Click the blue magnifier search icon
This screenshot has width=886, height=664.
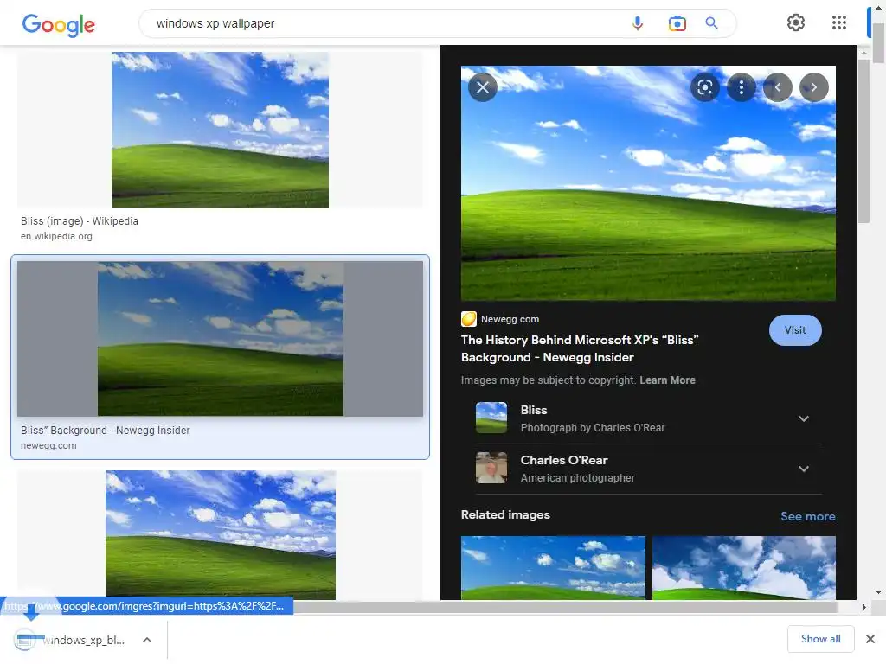(x=711, y=23)
